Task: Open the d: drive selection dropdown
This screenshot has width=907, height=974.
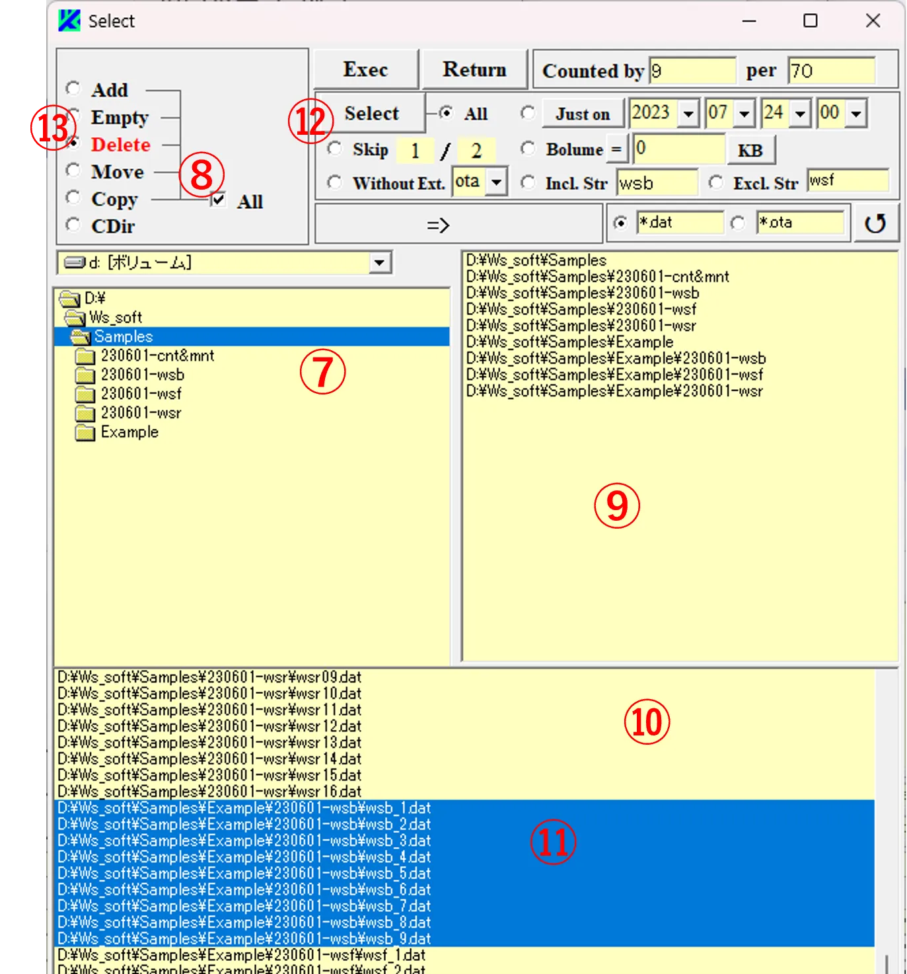Action: pyautogui.click(x=379, y=262)
